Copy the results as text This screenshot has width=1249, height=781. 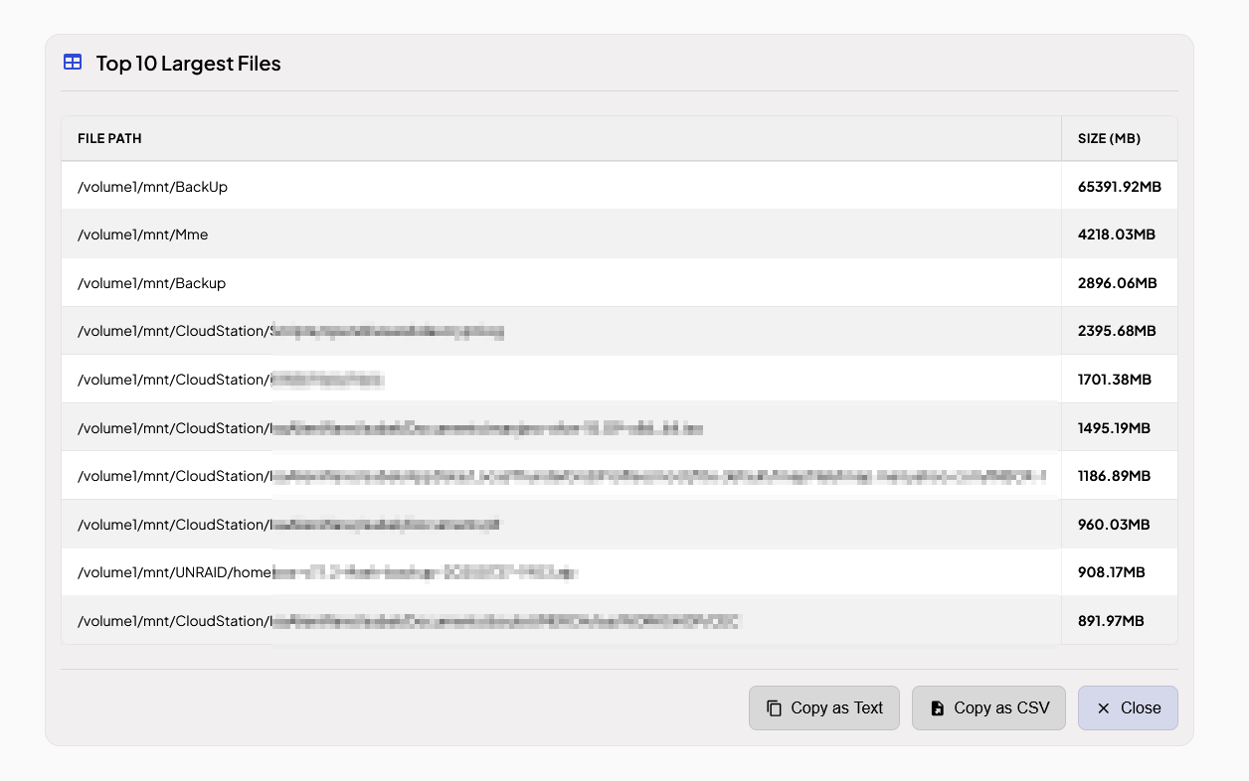[x=824, y=708]
